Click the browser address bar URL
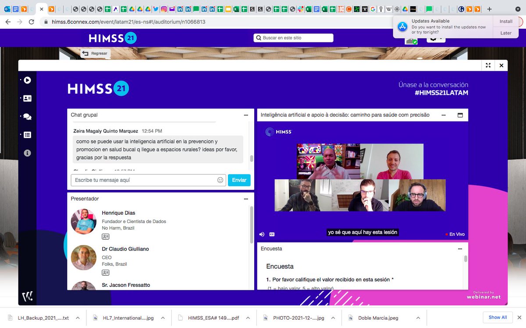526x328 pixels. click(128, 22)
